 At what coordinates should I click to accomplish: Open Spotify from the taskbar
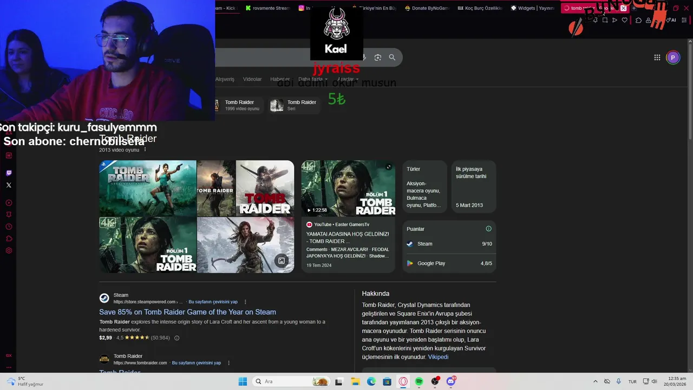click(x=419, y=381)
